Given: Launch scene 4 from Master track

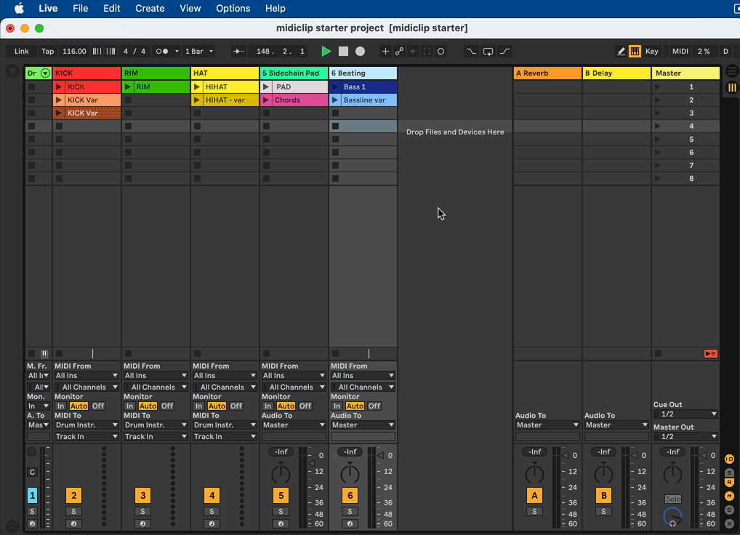Looking at the screenshot, I should [x=658, y=126].
